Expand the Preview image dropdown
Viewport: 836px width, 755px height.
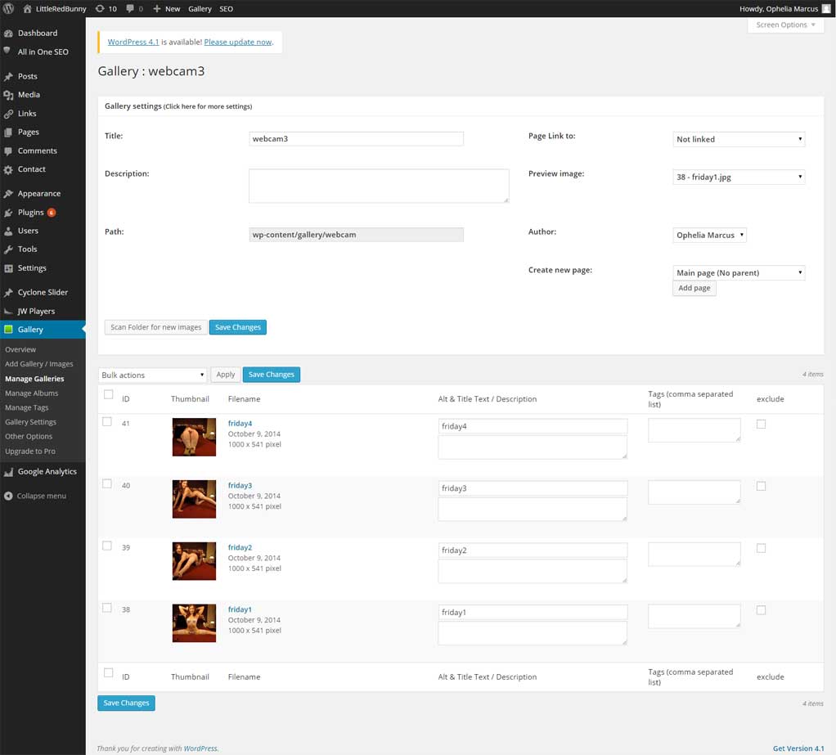739,178
